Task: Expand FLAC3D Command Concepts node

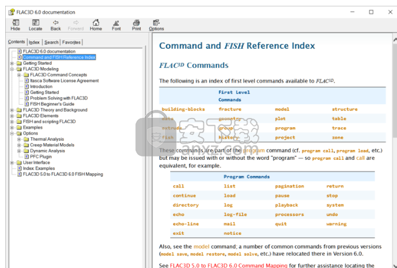Action: point(19,75)
